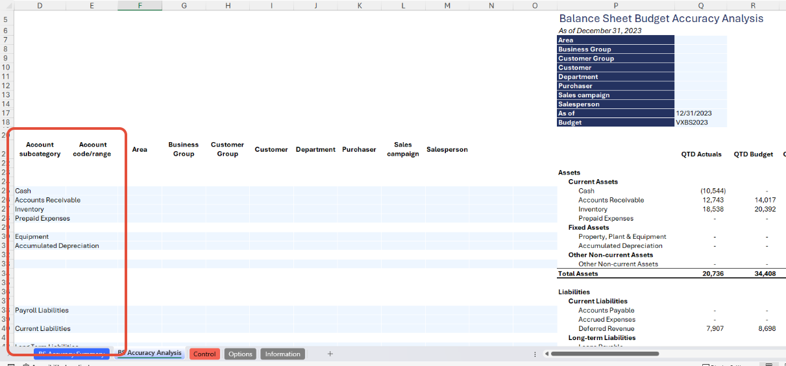Click the dark blue Budget parameter label
Screen dimensions: 786x366
pyautogui.click(x=615, y=122)
